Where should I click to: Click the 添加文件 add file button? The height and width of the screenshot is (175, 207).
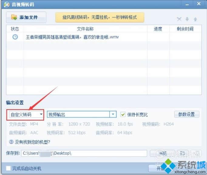tap(26, 17)
